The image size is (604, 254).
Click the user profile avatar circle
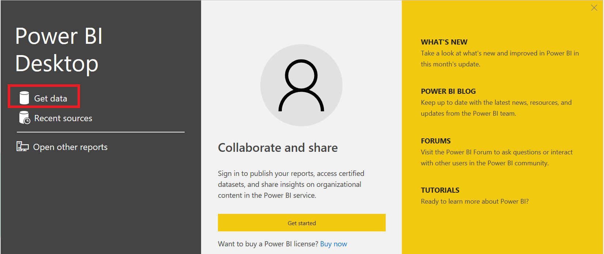point(301,85)
